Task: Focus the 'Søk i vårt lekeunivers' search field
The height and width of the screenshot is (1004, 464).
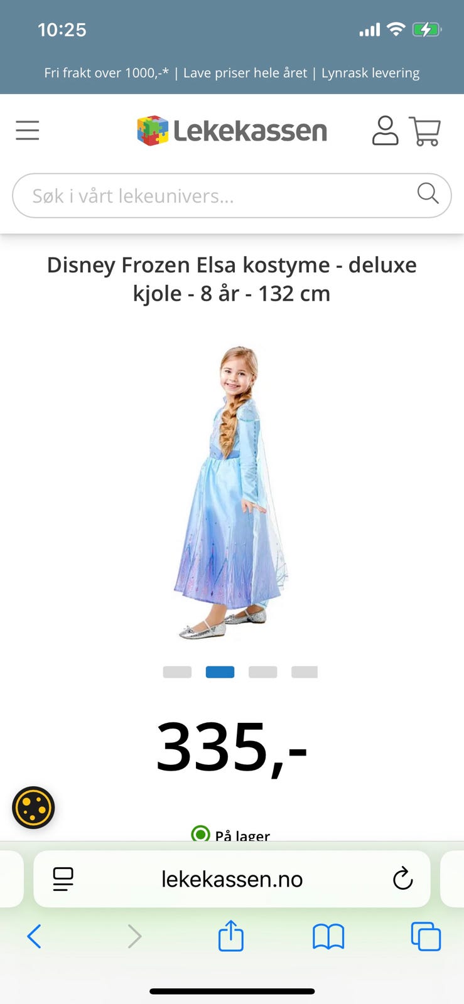Action: [232, 196]
